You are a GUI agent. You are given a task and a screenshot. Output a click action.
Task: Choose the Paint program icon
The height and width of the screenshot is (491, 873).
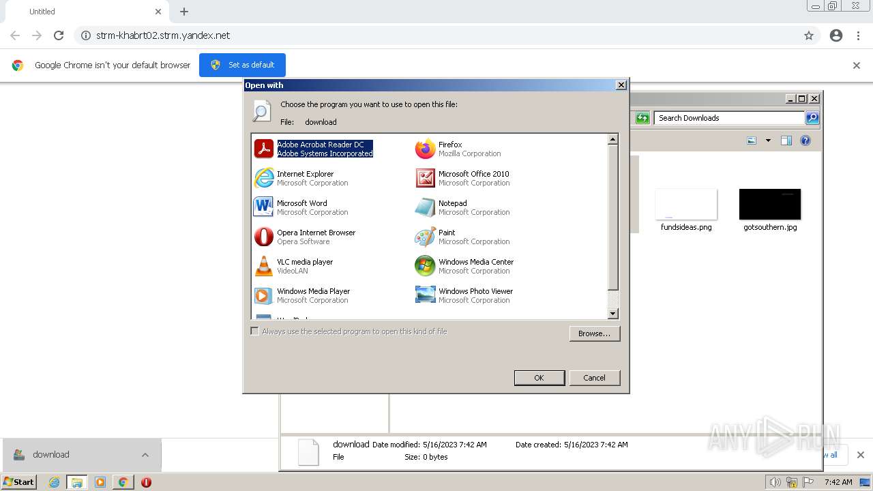coord(425,237)
